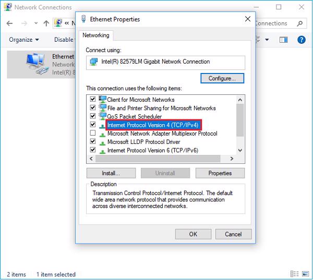Select Client for Microsoft Networks item
Image resolution: width=313 pixels, height=280 pixels.
pos(141,100)
